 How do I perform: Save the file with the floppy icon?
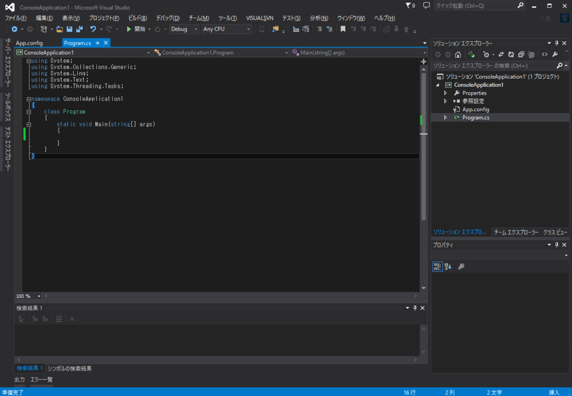pos(69,29)
